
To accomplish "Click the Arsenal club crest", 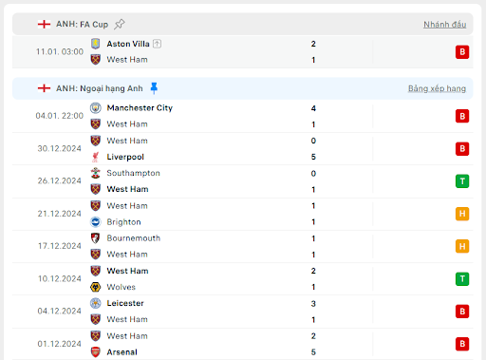I will (x=96, y=351).
